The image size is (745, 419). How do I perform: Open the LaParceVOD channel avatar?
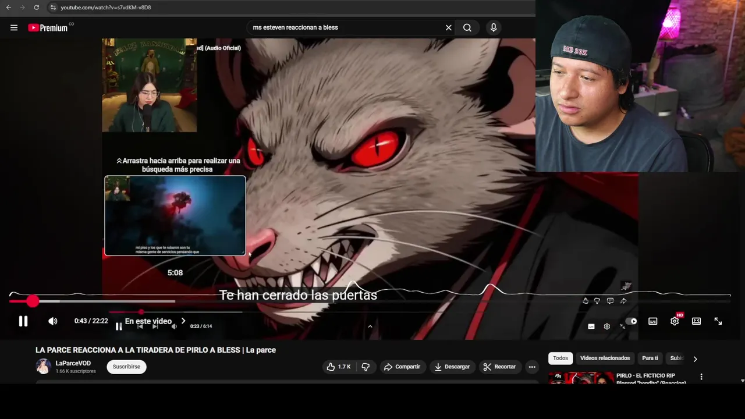pyautogui.click(x=43, y=367)
